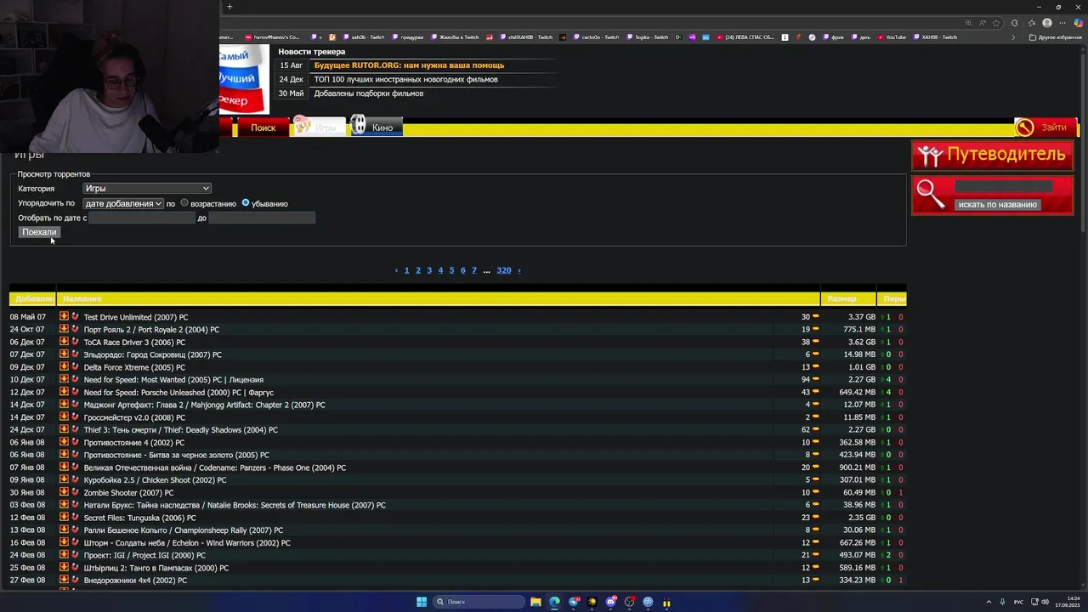
Task: Open torrent page for Zombie Shooter (2007) PC
Action: point(128,493)
